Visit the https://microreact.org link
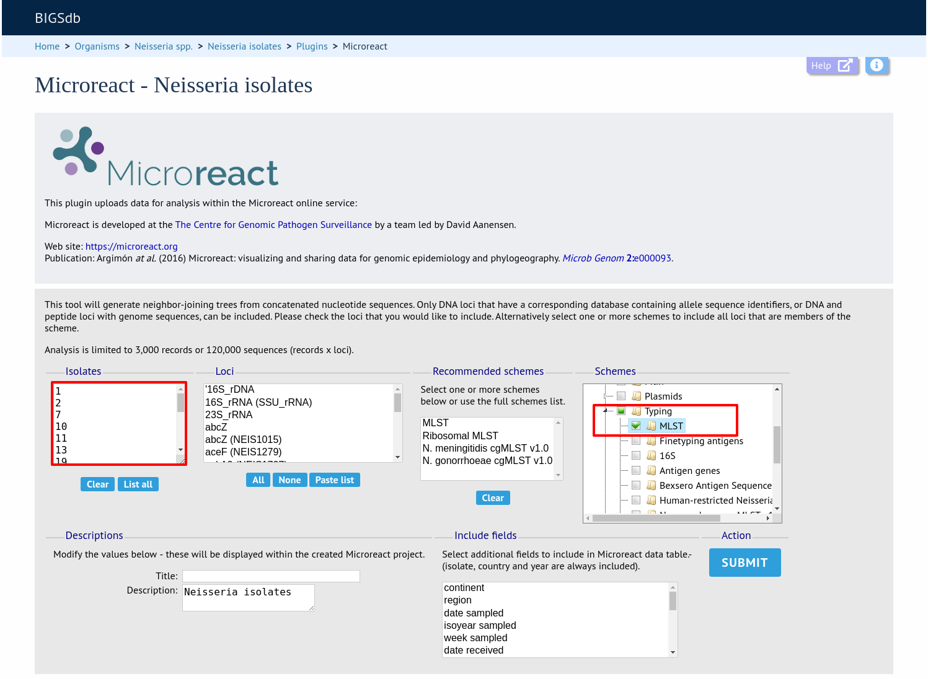 131,247
